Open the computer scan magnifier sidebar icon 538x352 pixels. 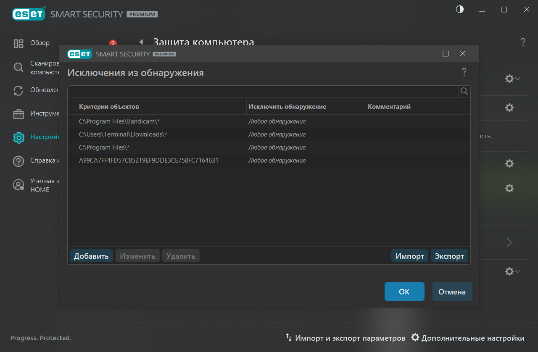pos(18,68)
